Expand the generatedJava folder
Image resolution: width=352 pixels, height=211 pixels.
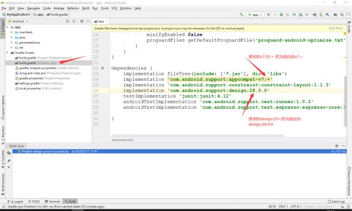click(12, 43)
